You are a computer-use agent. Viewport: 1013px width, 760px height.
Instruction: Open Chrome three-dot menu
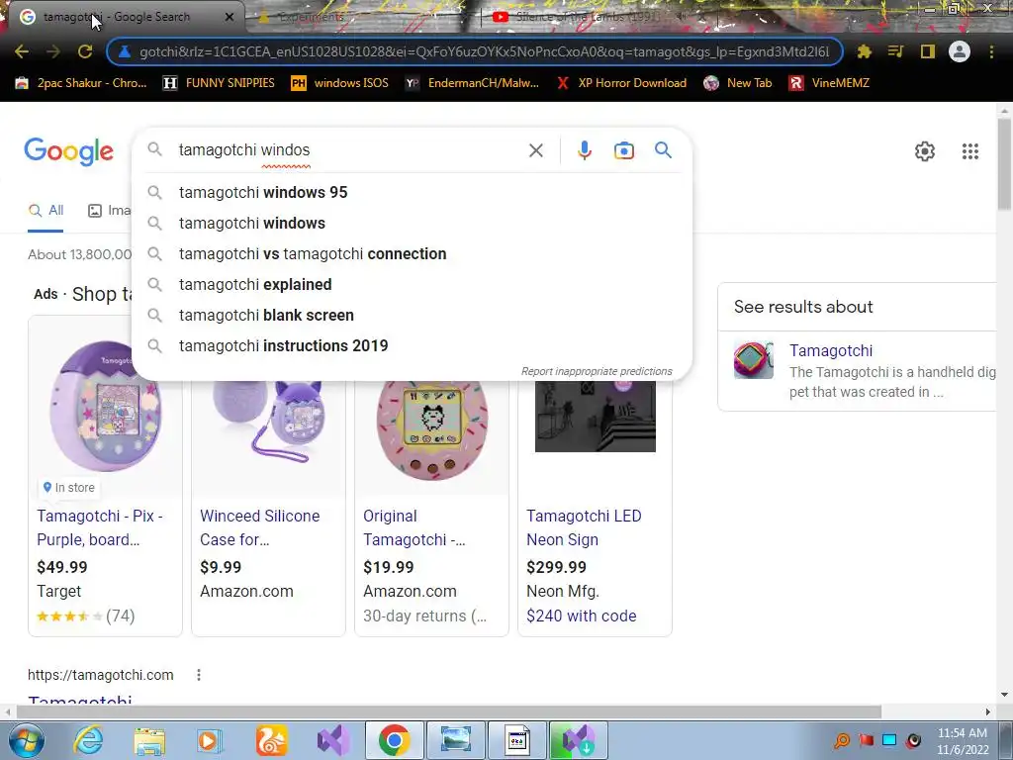coord(991,51)
